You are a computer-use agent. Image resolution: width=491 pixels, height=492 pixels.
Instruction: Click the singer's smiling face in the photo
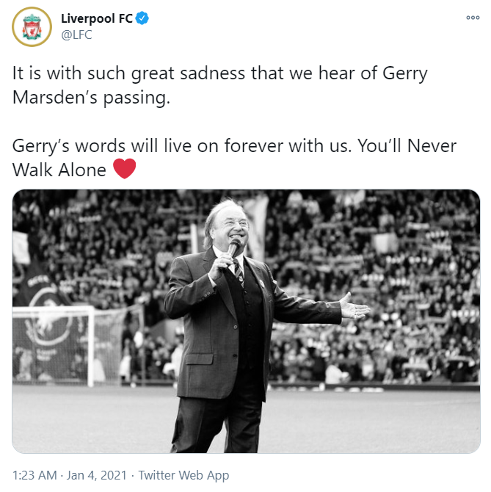click(233, 225)
